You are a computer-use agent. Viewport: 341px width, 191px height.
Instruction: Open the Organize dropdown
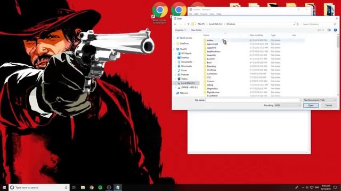[x=181, y=30]
